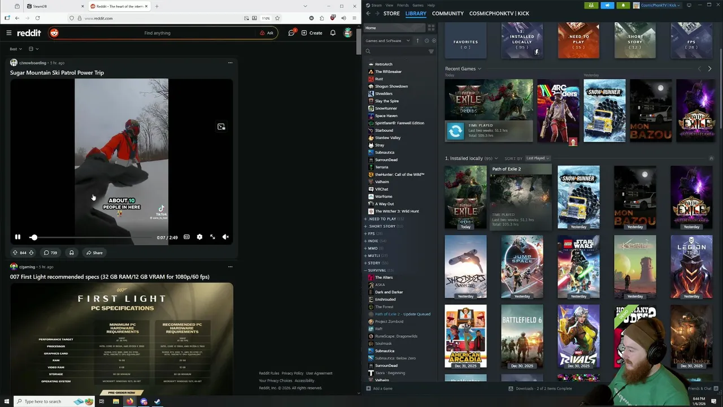This screenshot has width=723, height=407.
Task: Open the Installed Locally collection tile
Action: point(522,41)
